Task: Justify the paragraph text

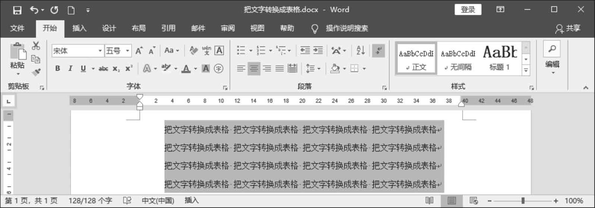Action: [279, 68]
